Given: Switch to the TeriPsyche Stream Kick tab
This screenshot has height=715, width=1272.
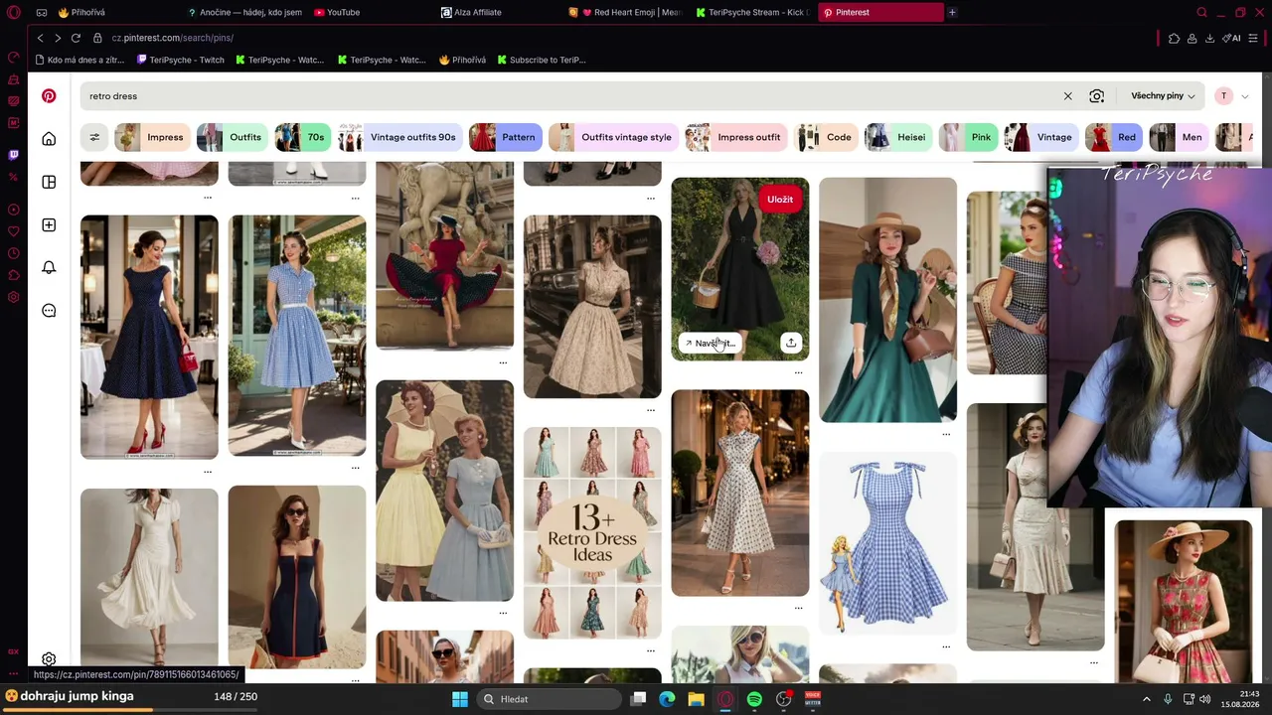Looking at the screenshot, I should (752, 13).
